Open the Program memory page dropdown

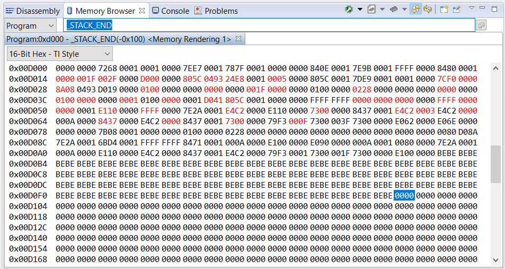tap(30, 26)
